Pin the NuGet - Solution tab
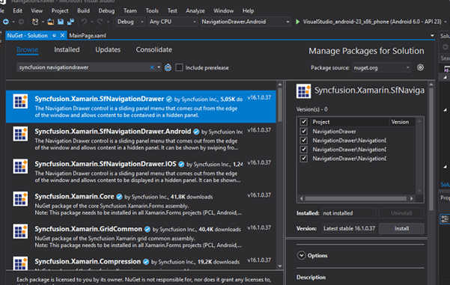 tap(54, 36)
